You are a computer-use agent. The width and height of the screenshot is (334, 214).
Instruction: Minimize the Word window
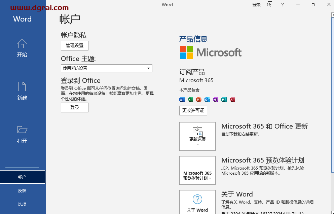pos(298,4)
